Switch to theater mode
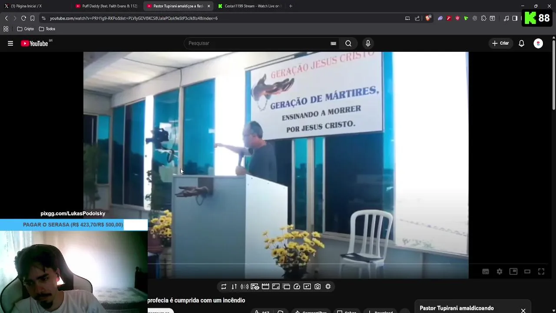 527,272
